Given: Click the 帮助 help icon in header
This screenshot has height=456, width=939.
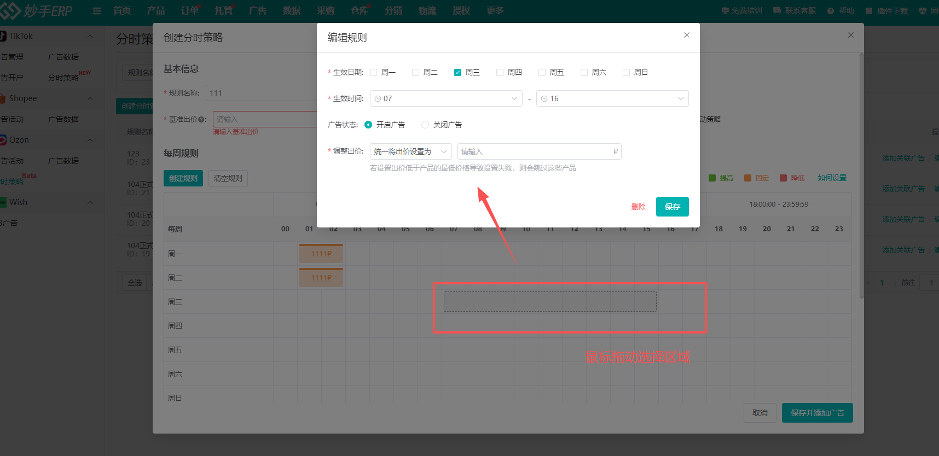Looking at the screenshot, I should click(831, 11).
